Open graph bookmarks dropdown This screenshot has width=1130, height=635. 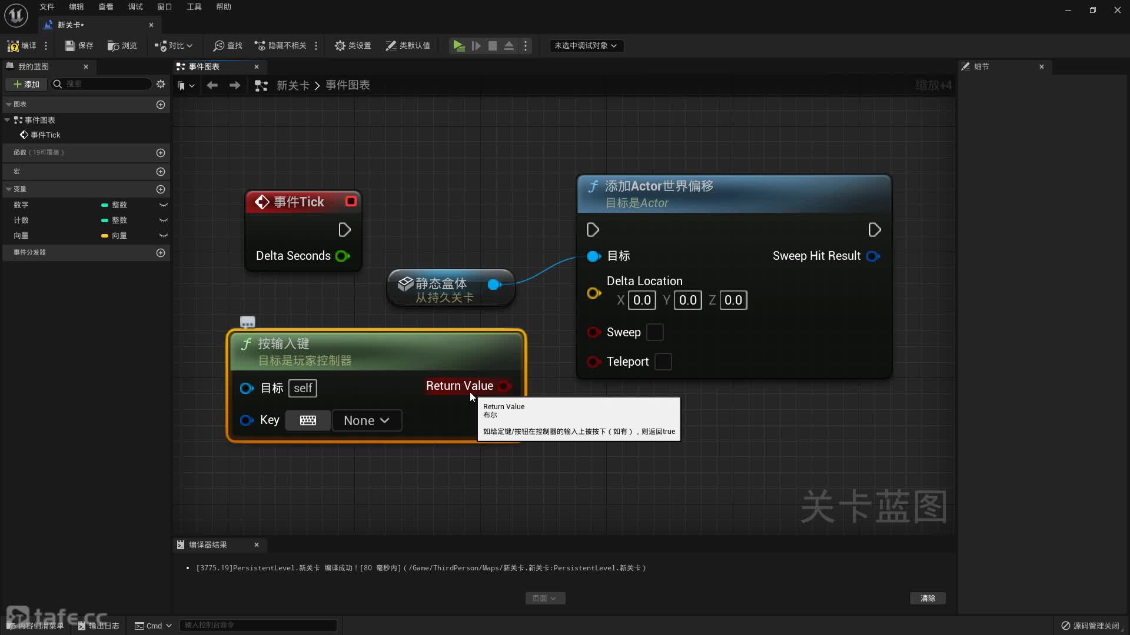(x=186, y=86)
